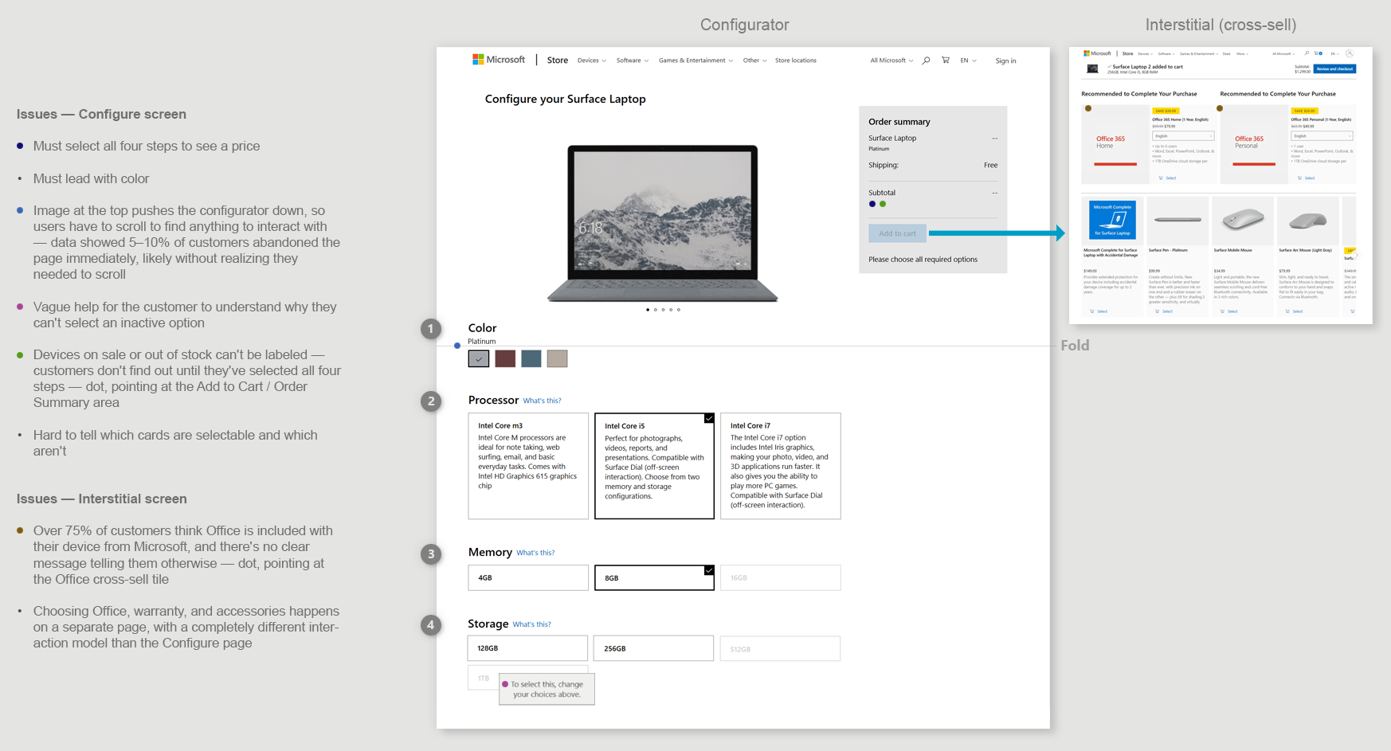Open Store locations in the Configurator header
This screenshot has width=1391, height=751.
click(x=796, y=61)
